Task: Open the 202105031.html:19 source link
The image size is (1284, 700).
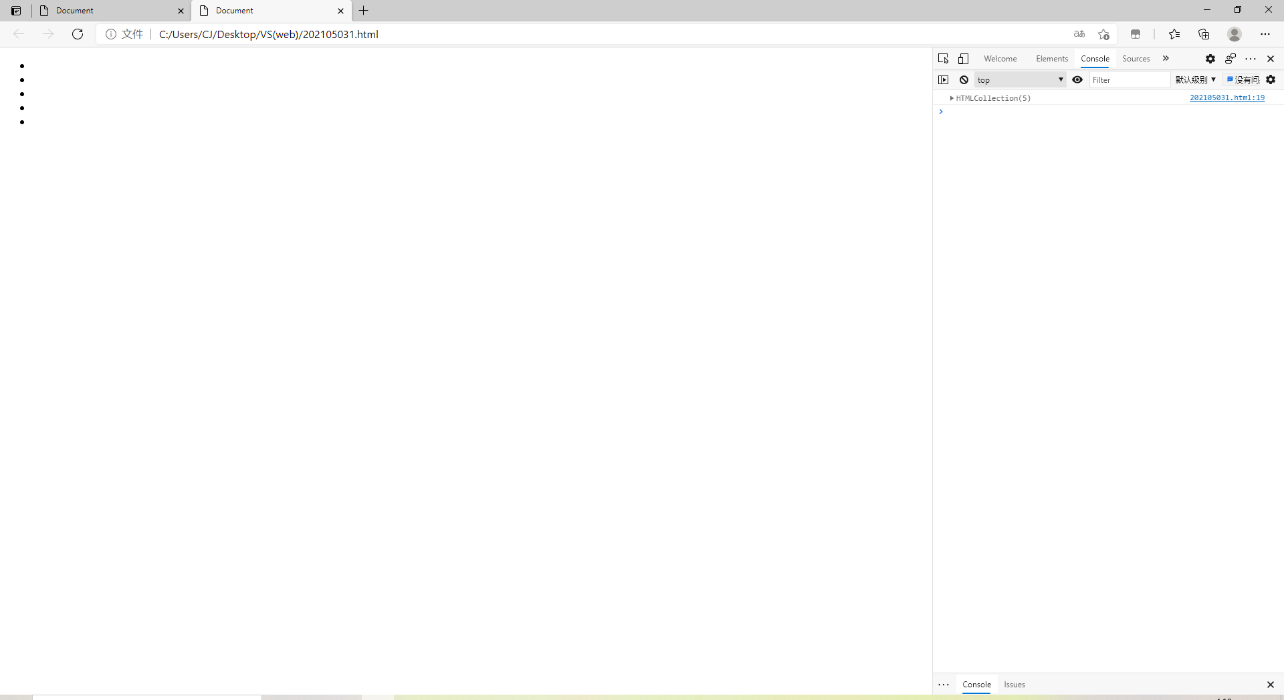Action: point(1226,98)
